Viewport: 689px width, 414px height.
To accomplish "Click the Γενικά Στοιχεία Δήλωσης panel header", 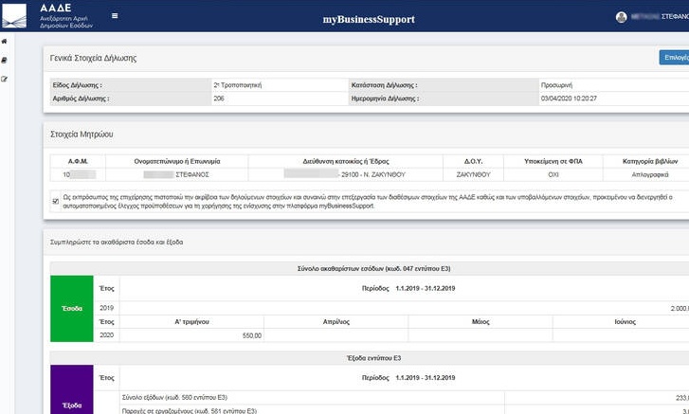I will click(x=94, y=58).
